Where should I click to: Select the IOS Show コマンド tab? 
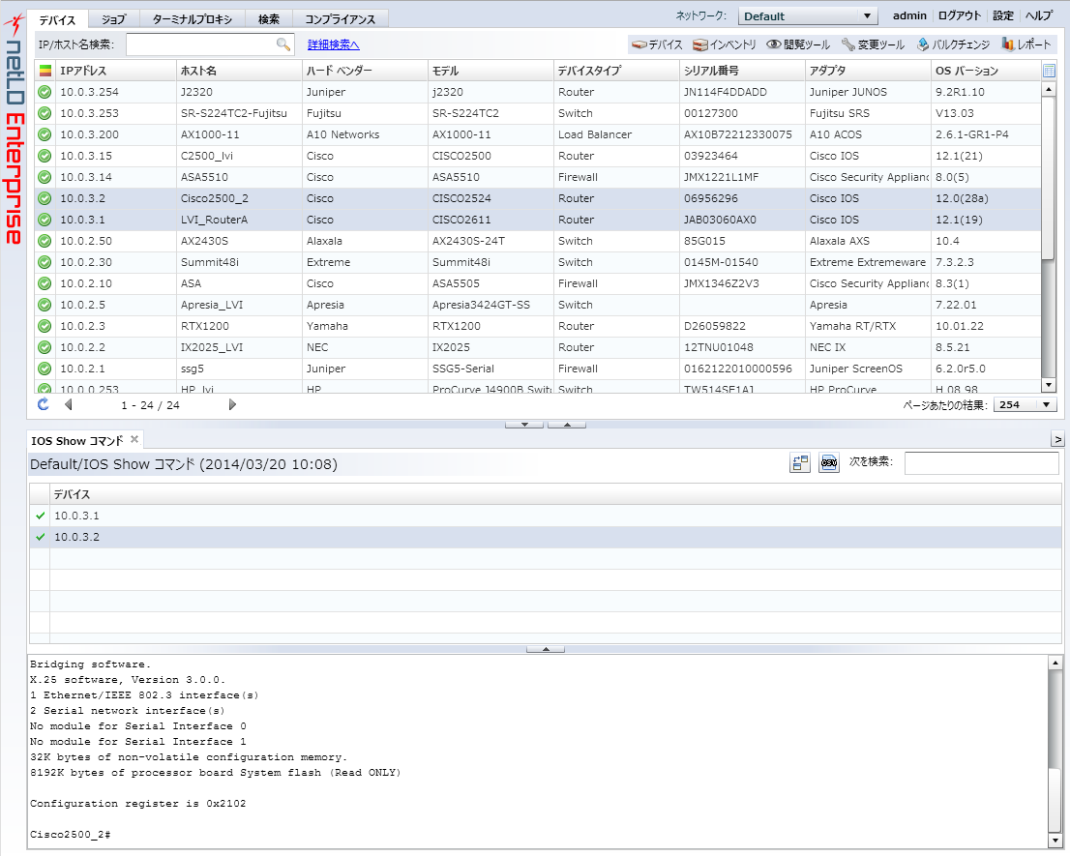pyautogui.click(x=77, y=441)
